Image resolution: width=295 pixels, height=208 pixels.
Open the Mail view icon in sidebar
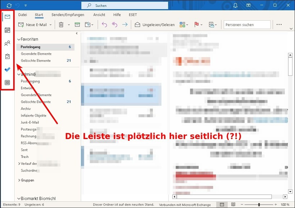[7, 16]
